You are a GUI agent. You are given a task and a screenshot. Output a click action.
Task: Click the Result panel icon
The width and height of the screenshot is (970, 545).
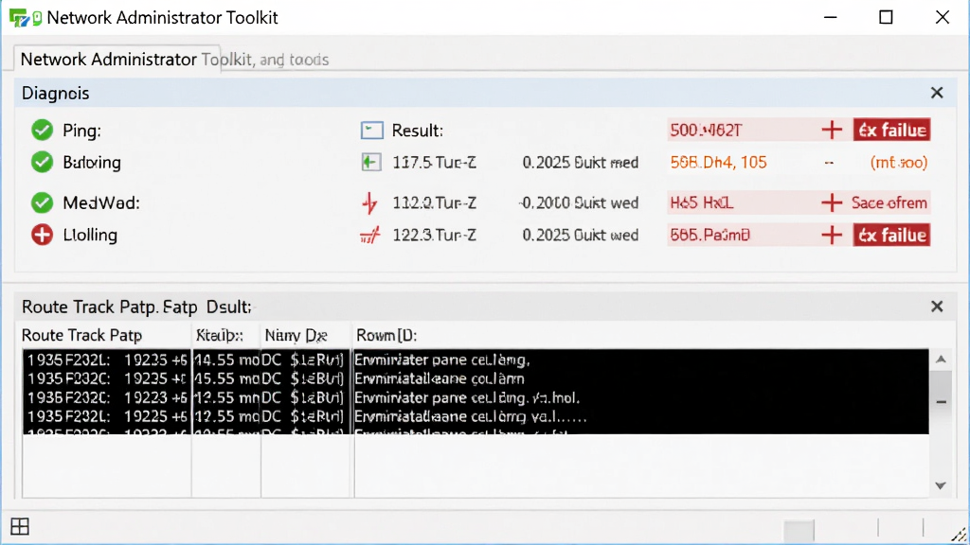[x=371, y=131]
